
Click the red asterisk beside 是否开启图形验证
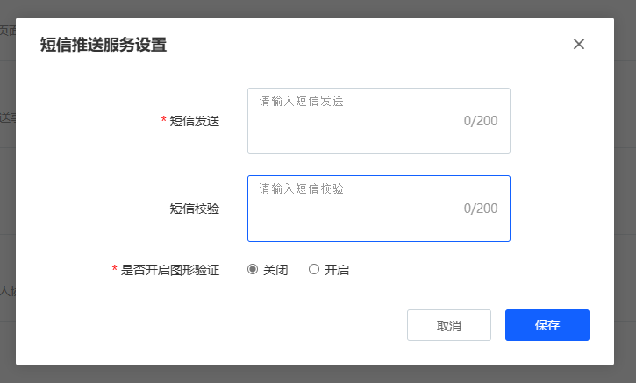(x=115, y=270)
